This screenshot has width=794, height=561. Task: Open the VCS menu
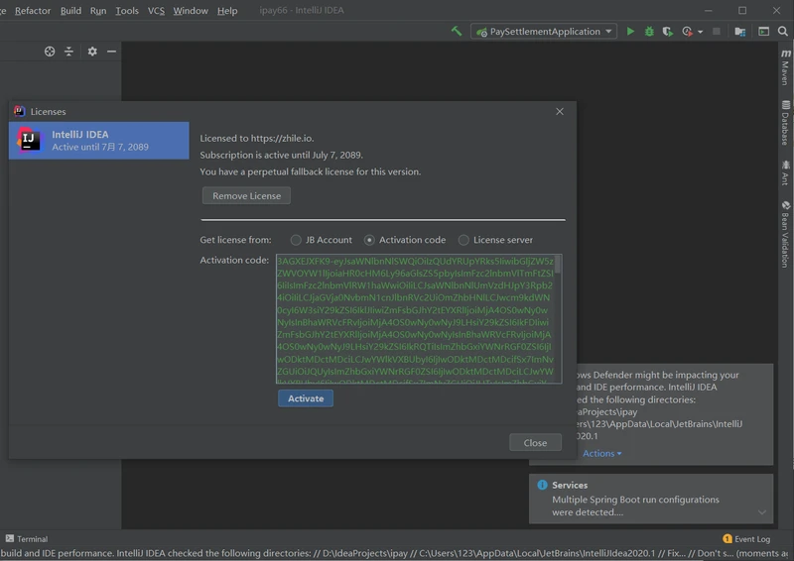click(x=156, y=11)
